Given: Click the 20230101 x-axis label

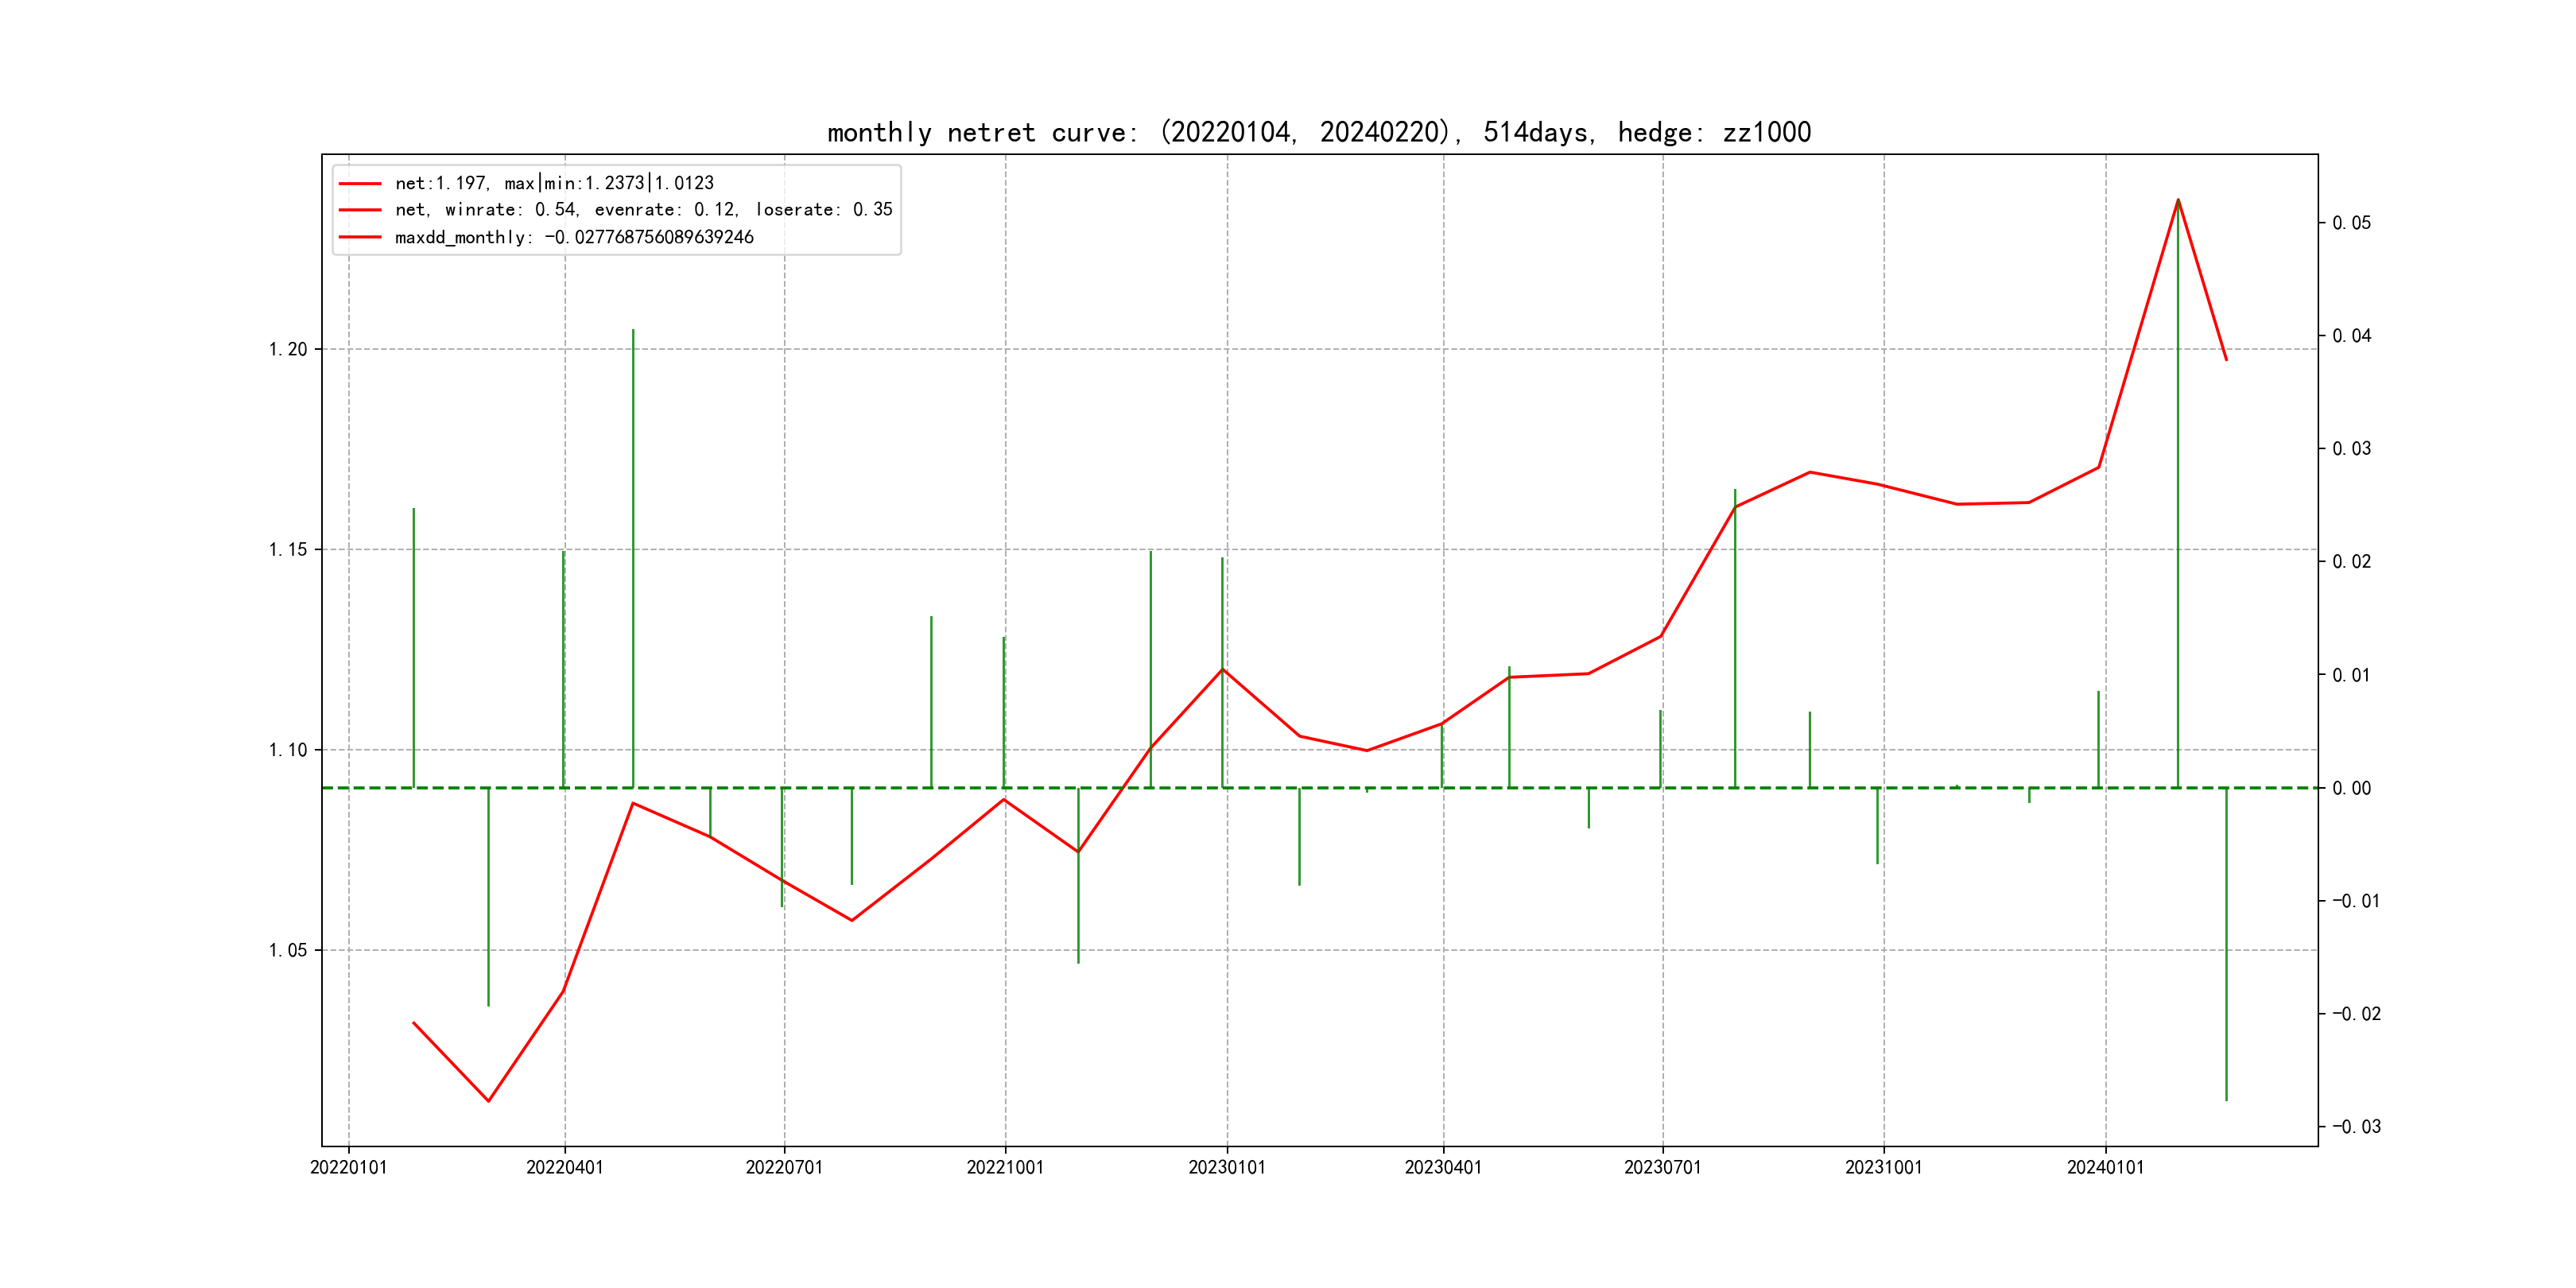Looking at the screenshot, I should [x=1227, y=1167].
